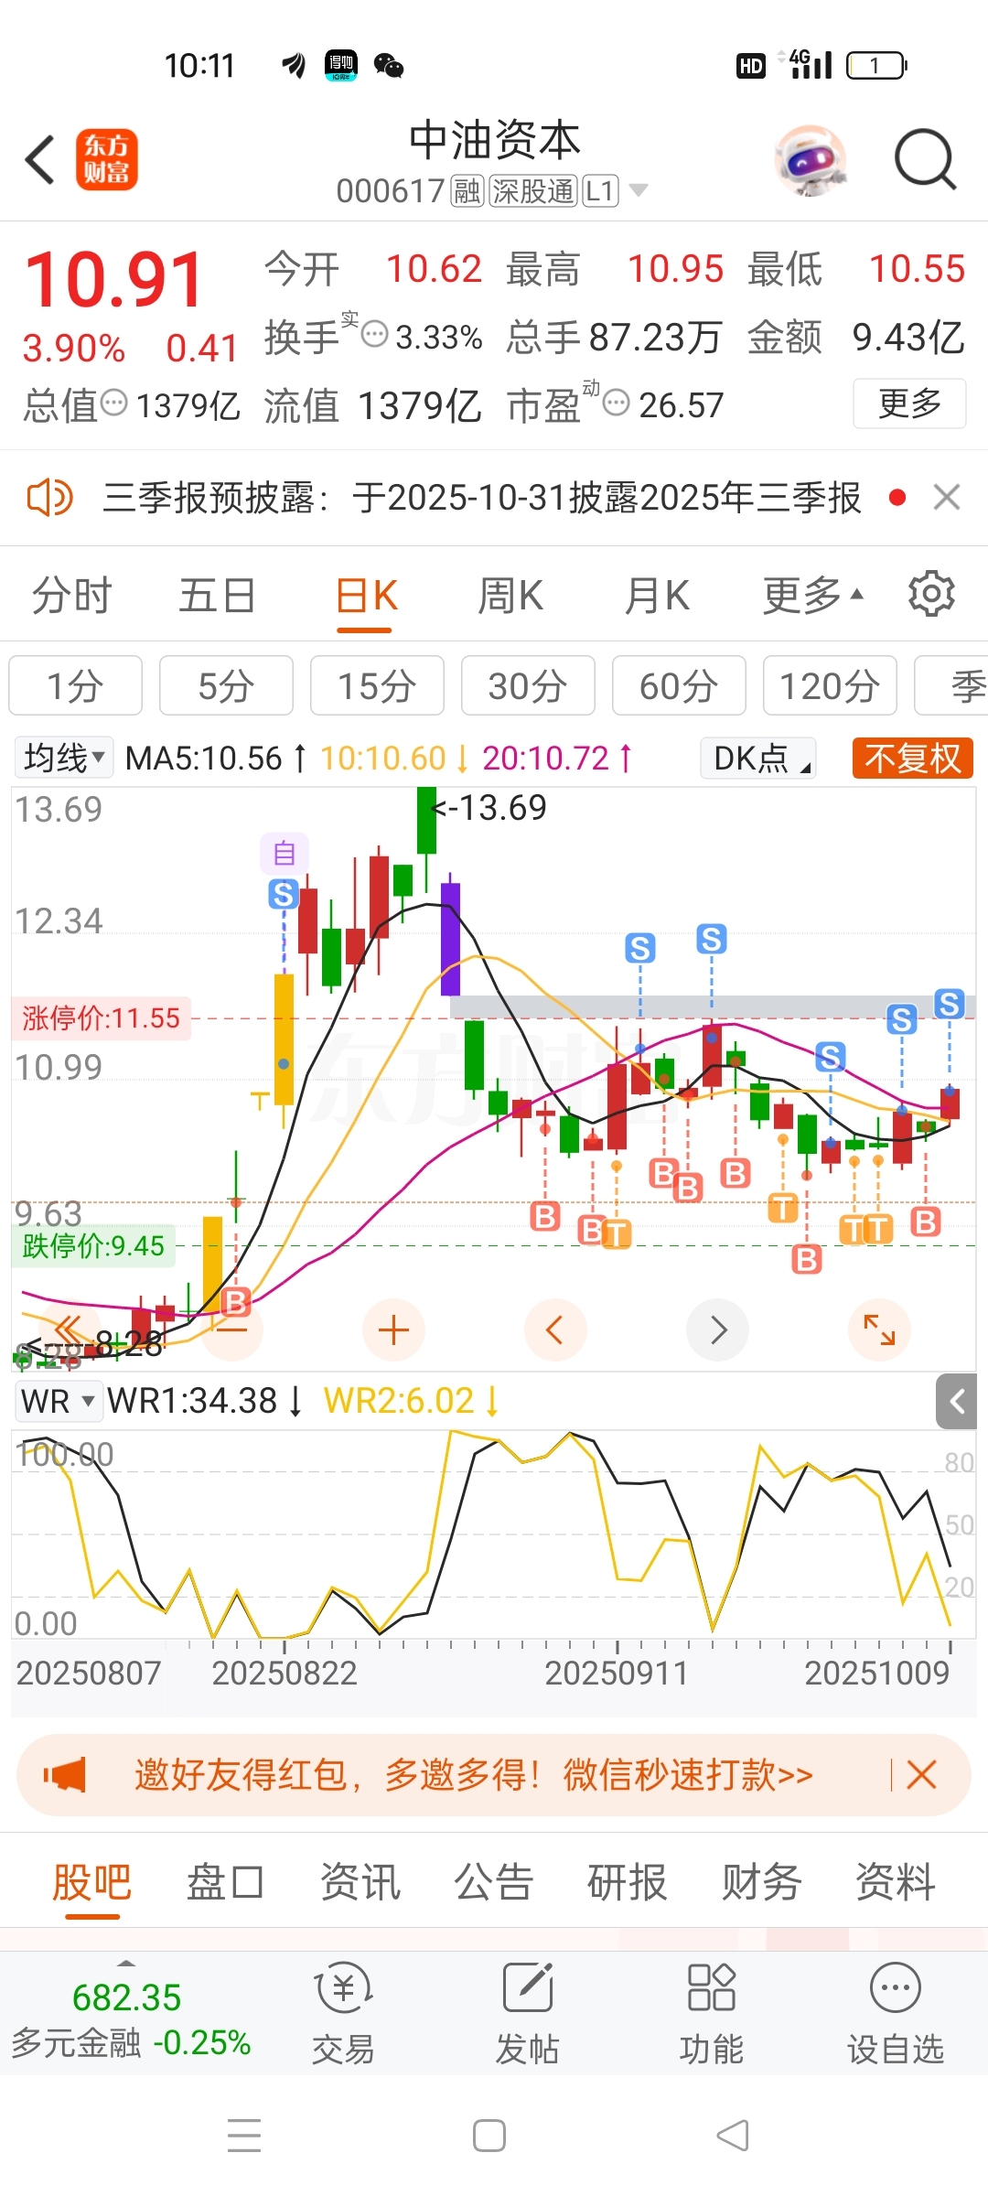Tap 总值 info circle icon
The image size is (988, 2196).
point(113,403)
